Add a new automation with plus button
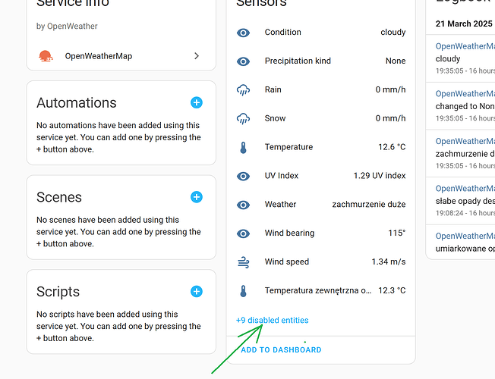 pos(196,102)
